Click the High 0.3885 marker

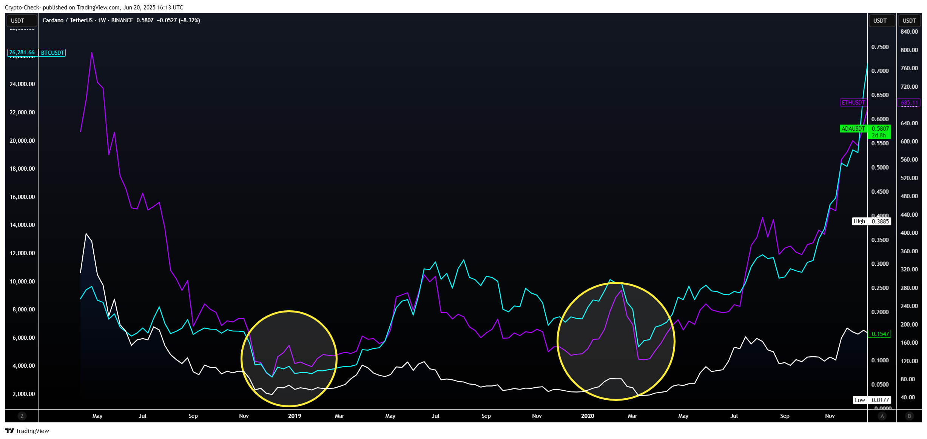(x=871, y=222)
